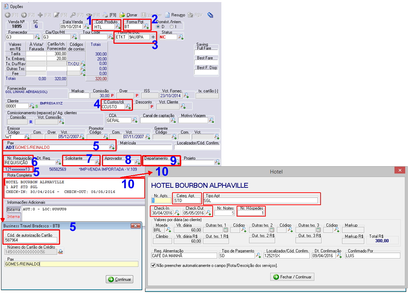Add new sale with F3 plus icon

40,15
